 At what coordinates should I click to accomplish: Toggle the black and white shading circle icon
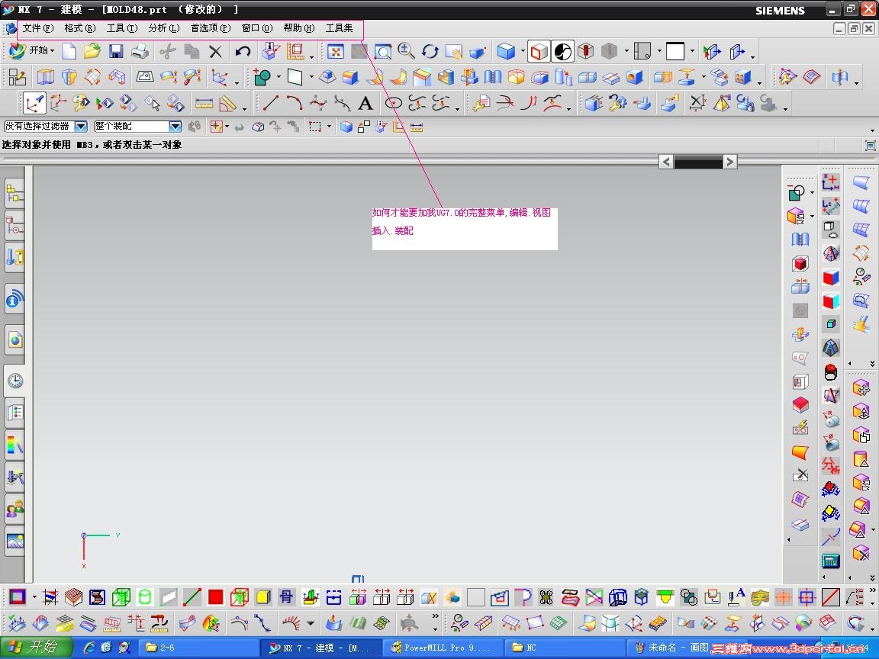pyautogui.click(x=562, y=52)
